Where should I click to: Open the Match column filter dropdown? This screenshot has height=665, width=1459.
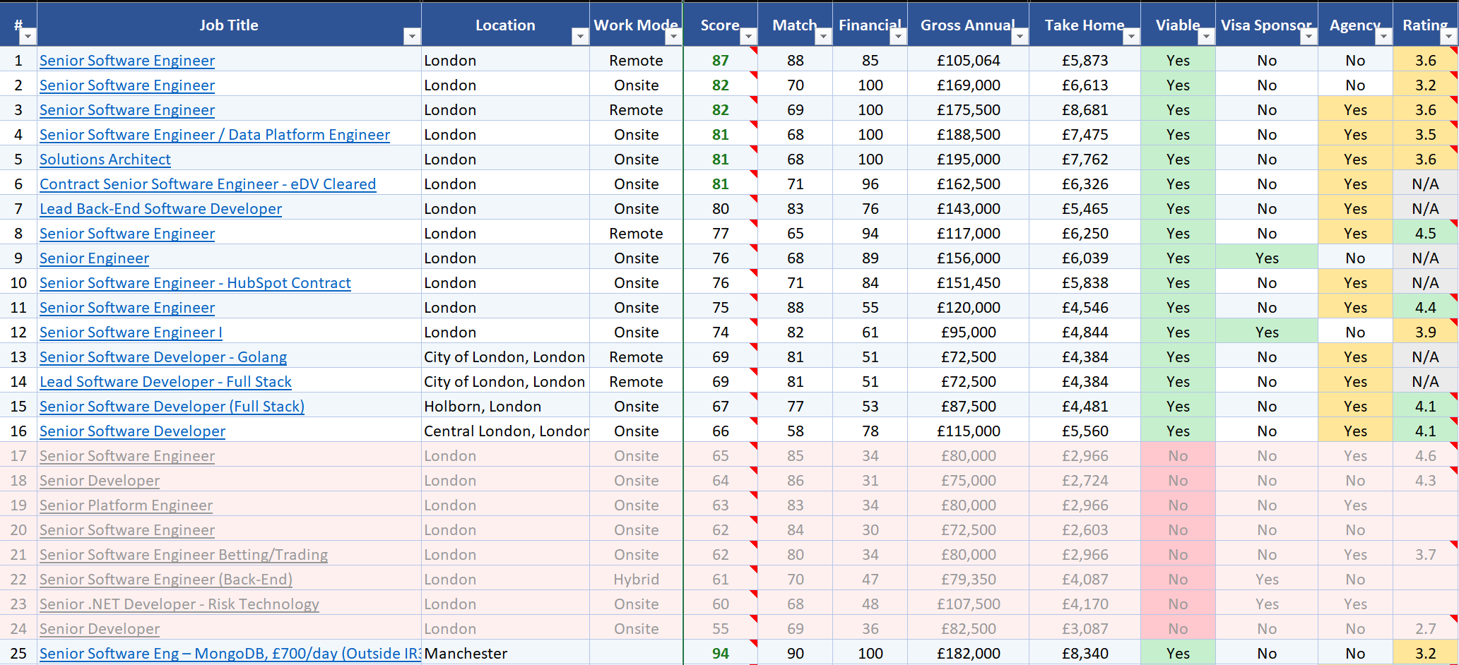click(823, 35)
